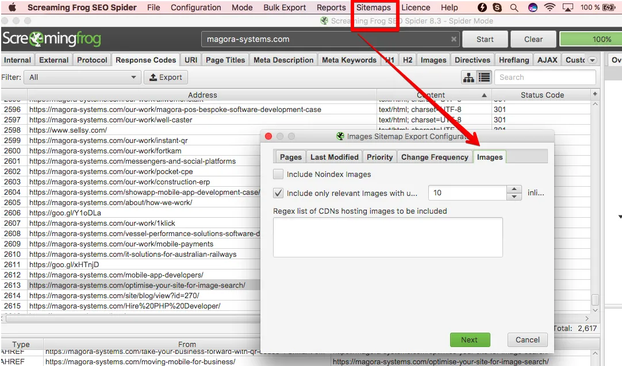Sort by the Address column header

click(202, 95)
